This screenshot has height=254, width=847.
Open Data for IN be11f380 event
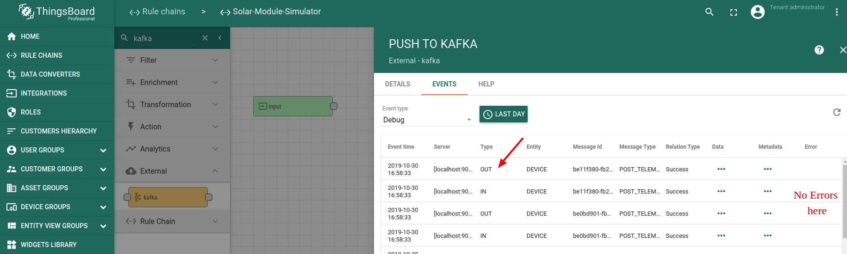[721, 191]
